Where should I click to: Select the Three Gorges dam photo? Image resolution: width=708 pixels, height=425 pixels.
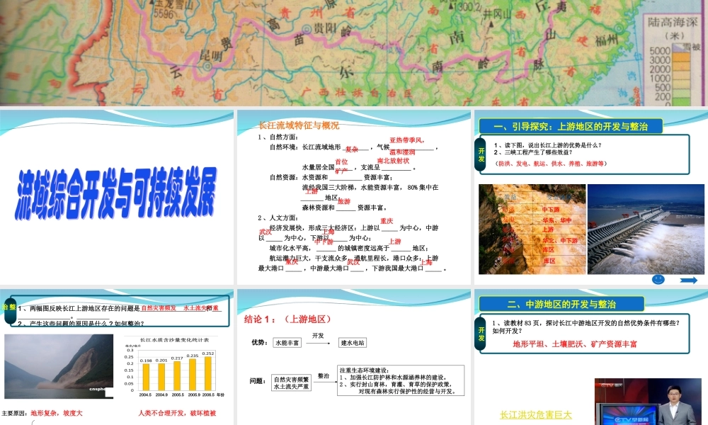[x=646, y=229]
